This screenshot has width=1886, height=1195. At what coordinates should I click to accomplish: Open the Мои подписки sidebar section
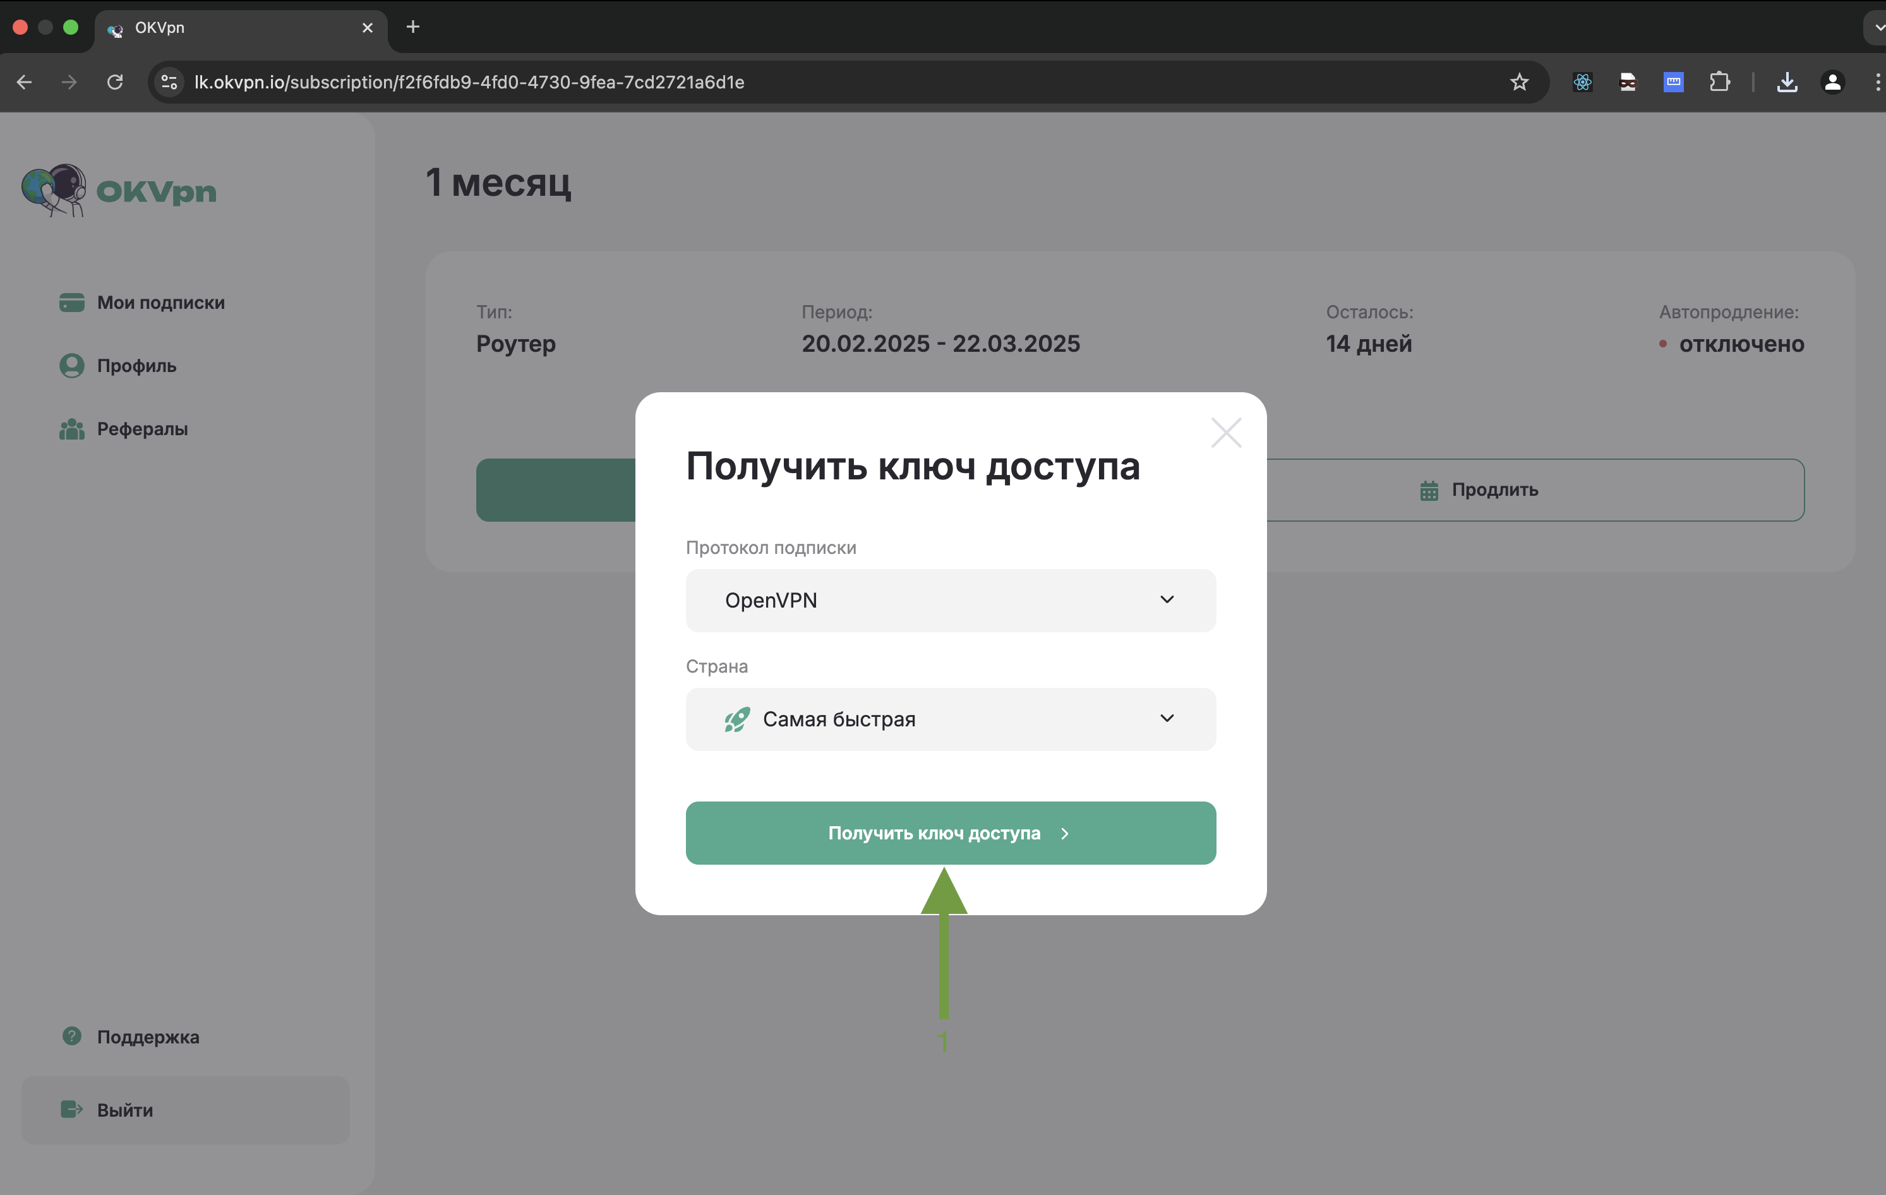click(160, 303)
